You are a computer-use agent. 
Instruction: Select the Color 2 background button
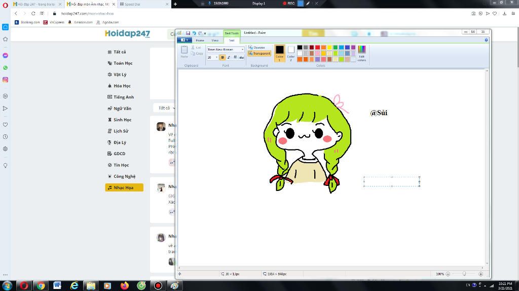(x=291, y=53)
